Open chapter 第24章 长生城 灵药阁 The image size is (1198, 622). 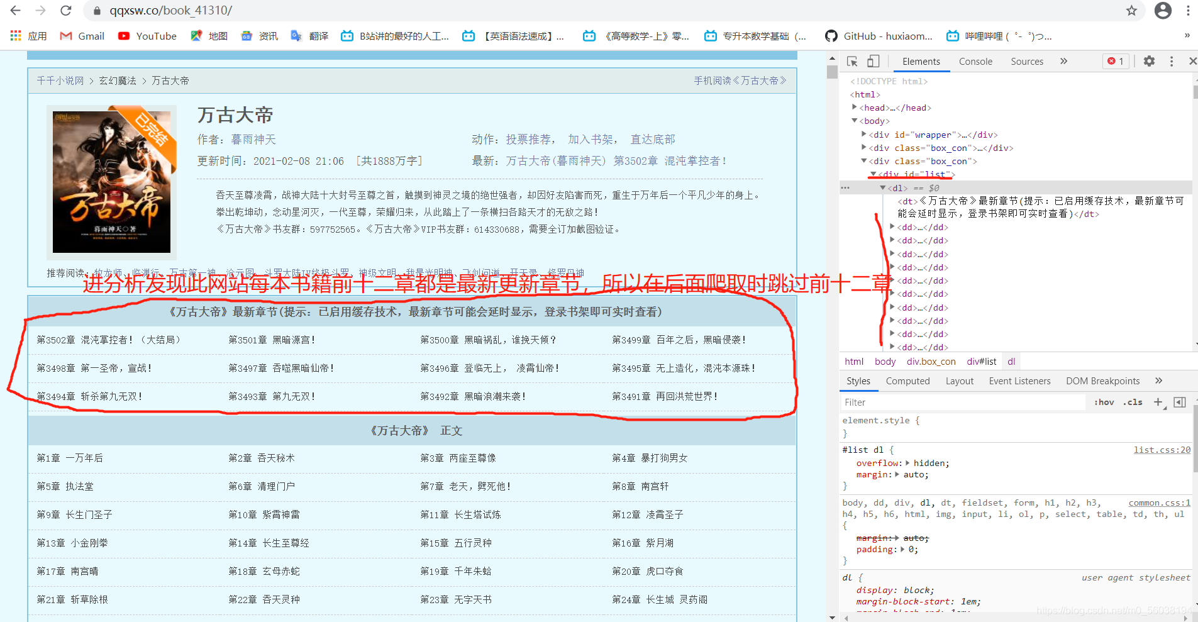click(x=660, y=599)
